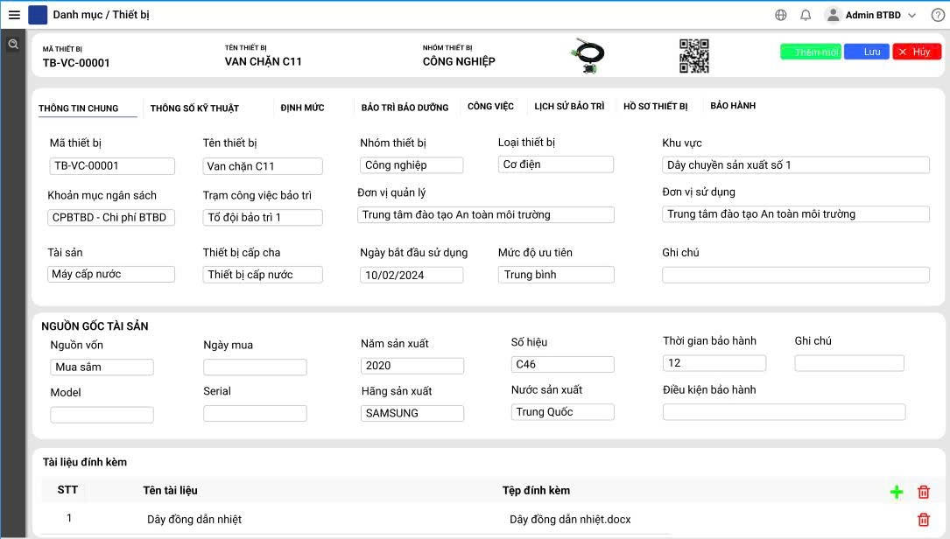Open the Bảo hành tab
950x539 pixels.
point(733,106)
